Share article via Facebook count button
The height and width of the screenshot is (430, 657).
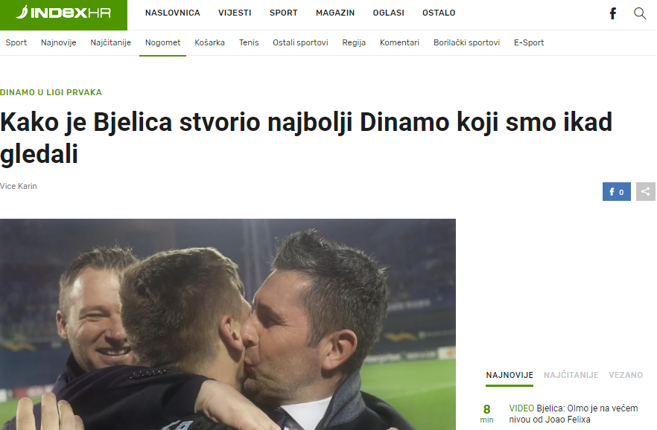tap(616, 192)
